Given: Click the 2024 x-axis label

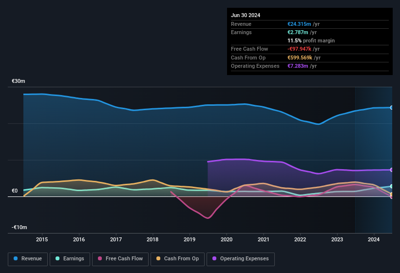Looking at the screenshot, I should [x=374, y=239].
